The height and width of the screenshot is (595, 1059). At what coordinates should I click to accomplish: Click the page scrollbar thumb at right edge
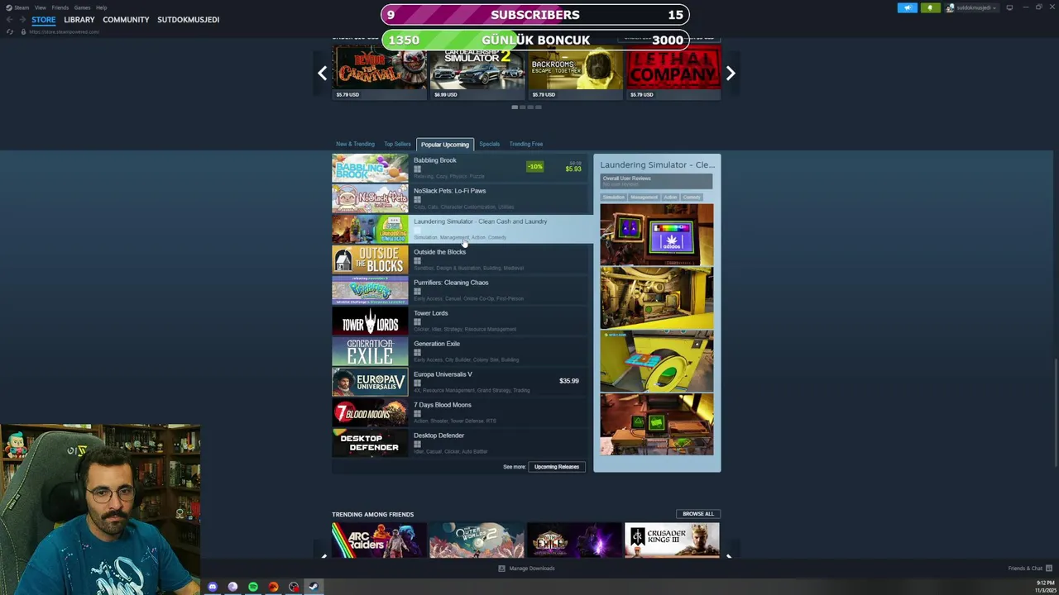click(x=1055, y=413)
